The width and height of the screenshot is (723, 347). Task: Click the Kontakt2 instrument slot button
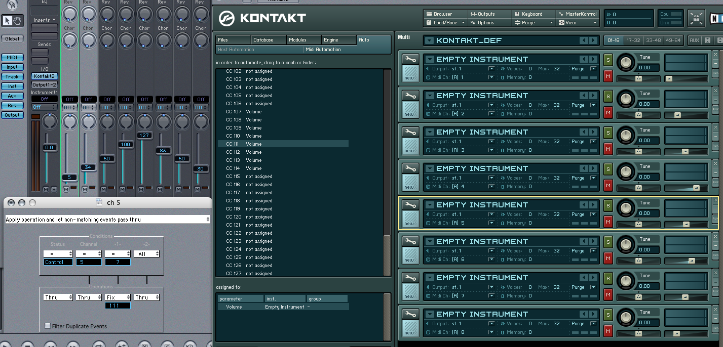[45, 76]
